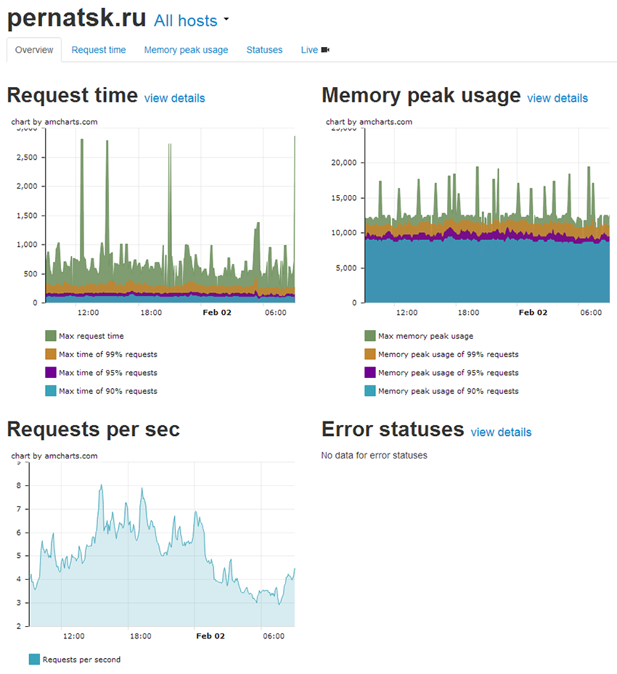Click the 20,000 value on Memory axis
Viewport: 617px width, 674px height.
[344, 163]
